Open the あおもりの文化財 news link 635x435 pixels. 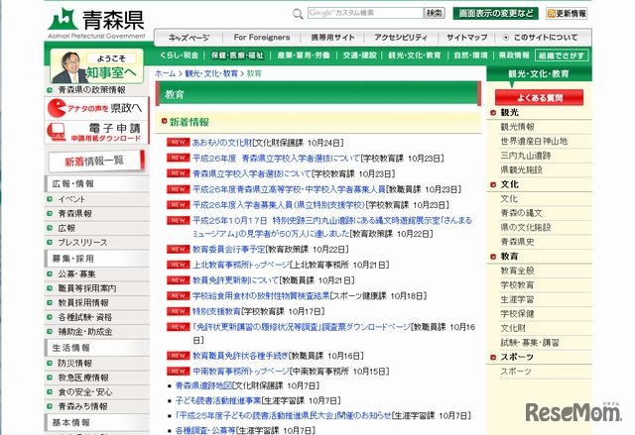click(x=222, y=143)
